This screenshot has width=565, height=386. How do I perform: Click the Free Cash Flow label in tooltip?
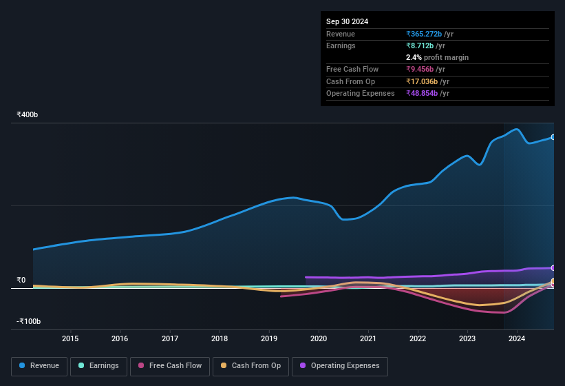(x=352, y=69)
